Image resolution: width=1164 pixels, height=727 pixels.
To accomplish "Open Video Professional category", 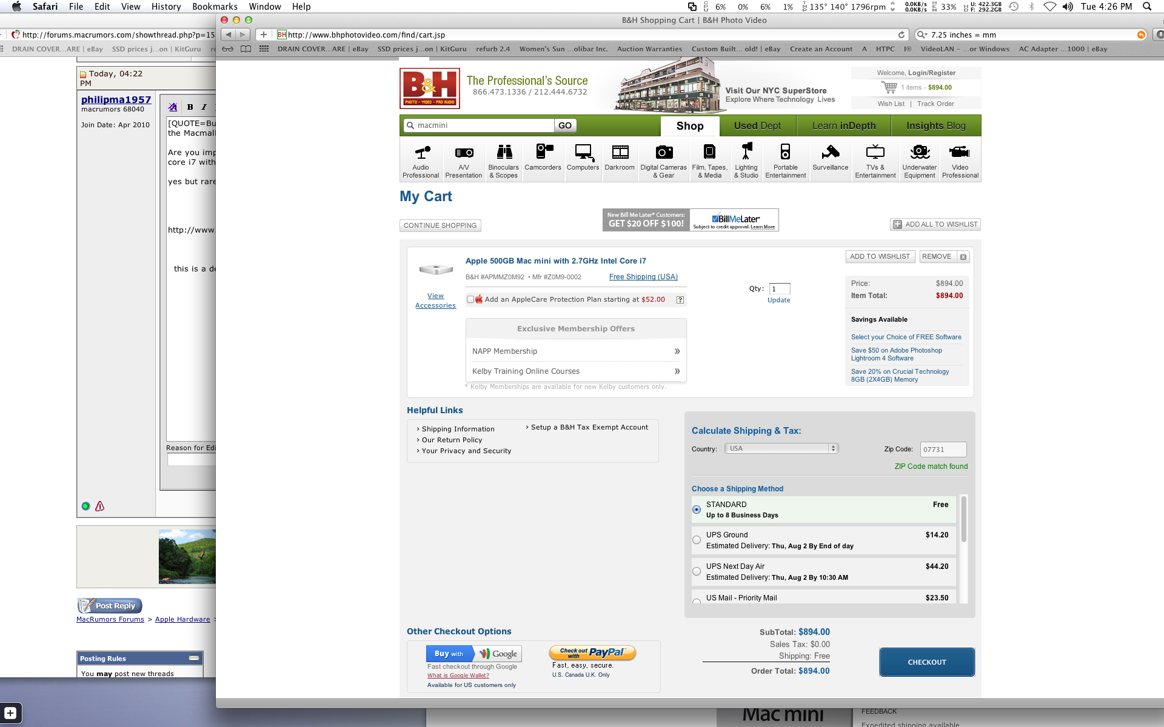I will 960,160.
